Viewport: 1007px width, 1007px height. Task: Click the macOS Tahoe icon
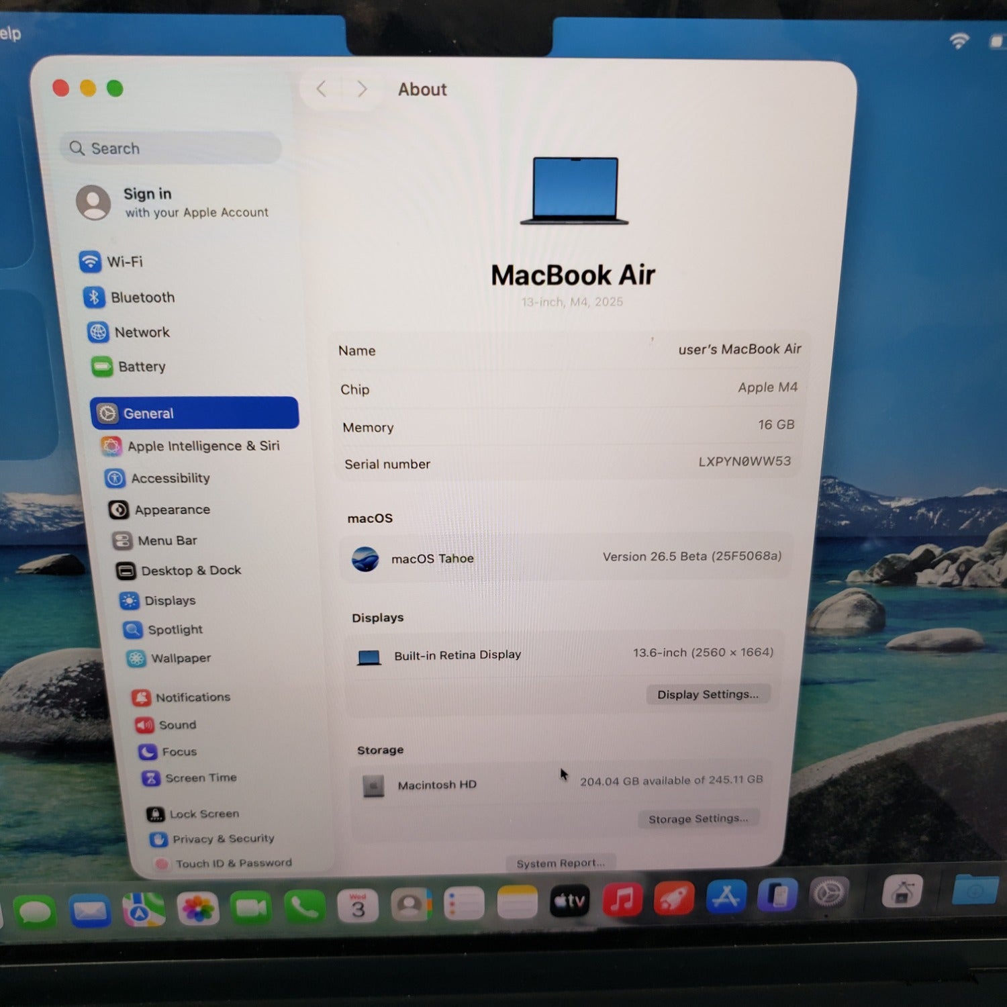tap(365, 559)
